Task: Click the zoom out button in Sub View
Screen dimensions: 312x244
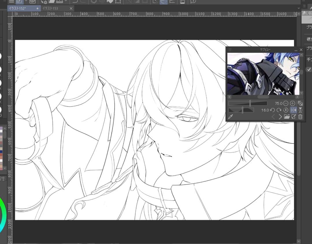Action: click(286, 103)
